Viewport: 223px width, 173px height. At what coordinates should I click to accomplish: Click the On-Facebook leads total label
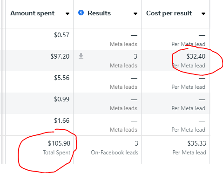[115, 153]
